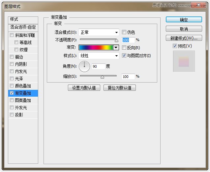Screen dimensions: 210x172
Task: Click the 复位为默认值 button
Action: point(120,88)
